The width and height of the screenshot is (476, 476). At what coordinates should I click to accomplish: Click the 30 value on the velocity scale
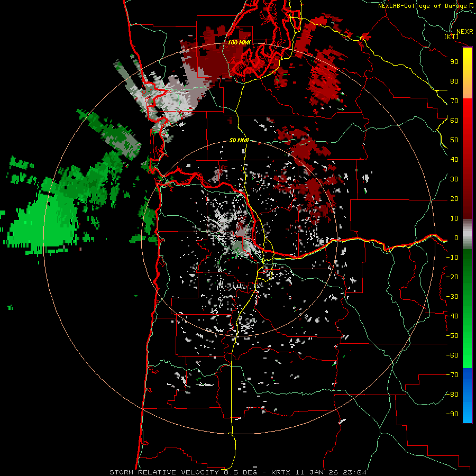[x=454, y=179]
